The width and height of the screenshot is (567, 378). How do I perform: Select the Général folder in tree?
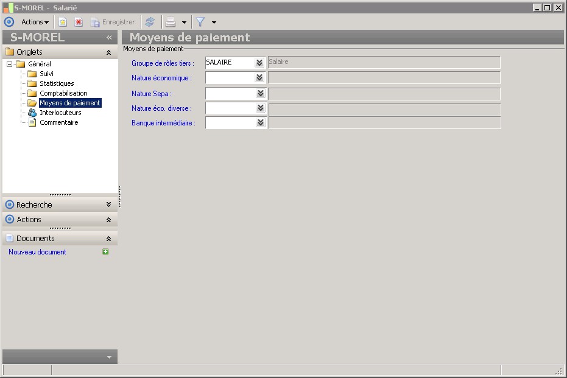click(x=40, y=64)
